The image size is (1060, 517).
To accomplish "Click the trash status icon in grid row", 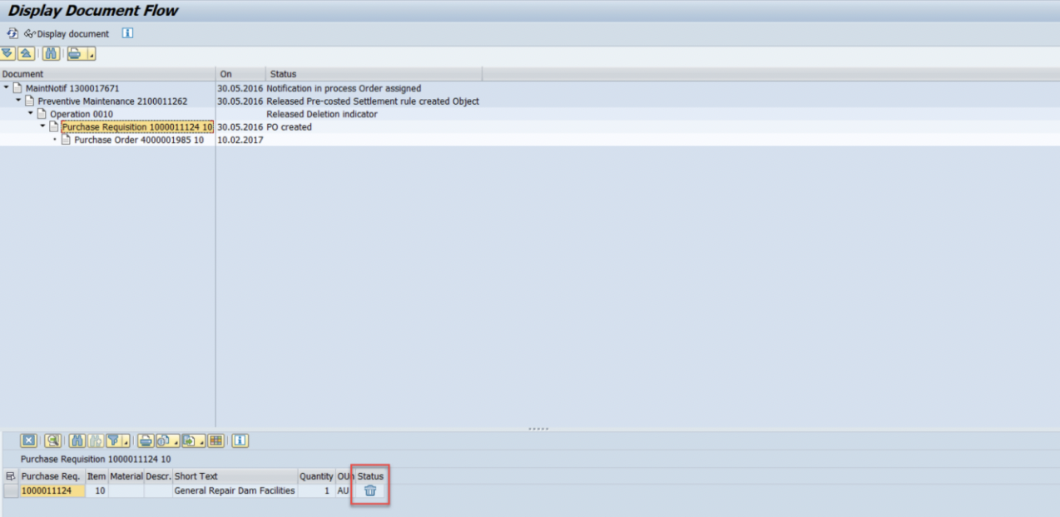I will click(370, 490).
